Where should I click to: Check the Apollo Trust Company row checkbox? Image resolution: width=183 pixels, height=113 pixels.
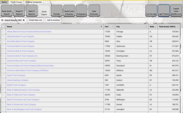[3, 75]
